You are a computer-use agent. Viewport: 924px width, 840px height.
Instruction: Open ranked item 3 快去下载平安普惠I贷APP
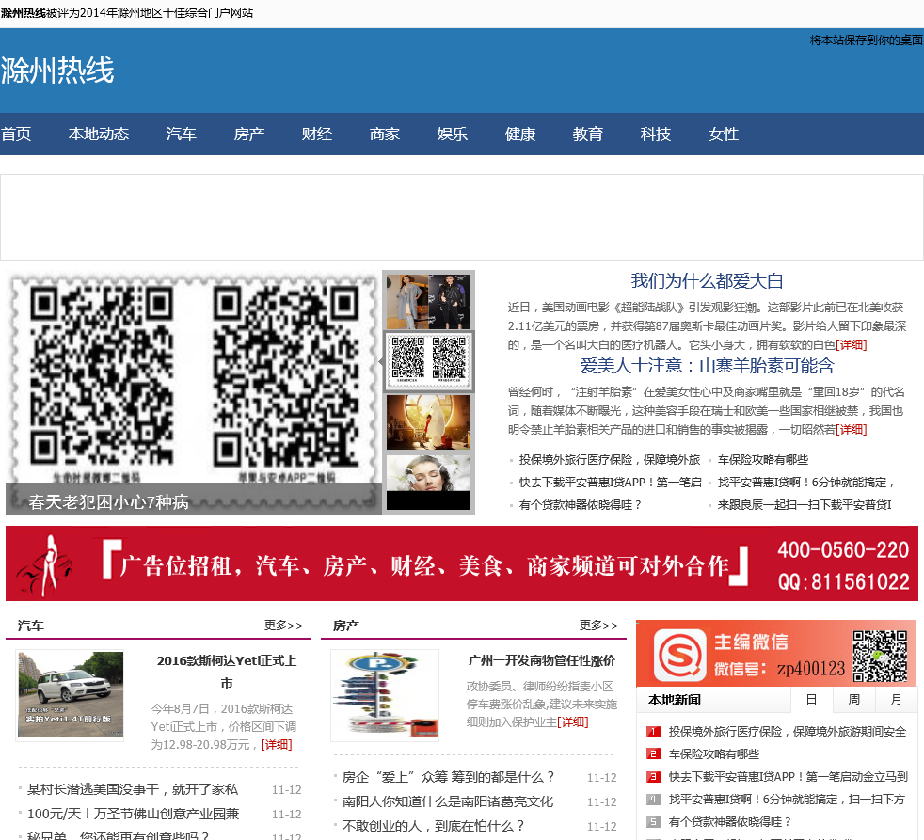tap(788, 777)
